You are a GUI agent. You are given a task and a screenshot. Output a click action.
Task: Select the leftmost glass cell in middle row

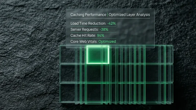[x=67, y=73]
